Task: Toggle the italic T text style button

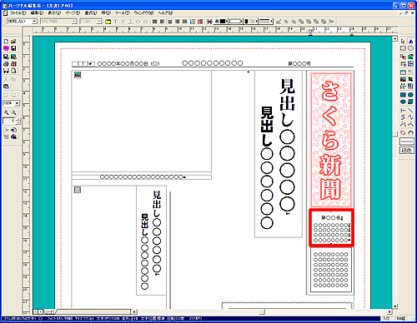Action: (123, 22)
